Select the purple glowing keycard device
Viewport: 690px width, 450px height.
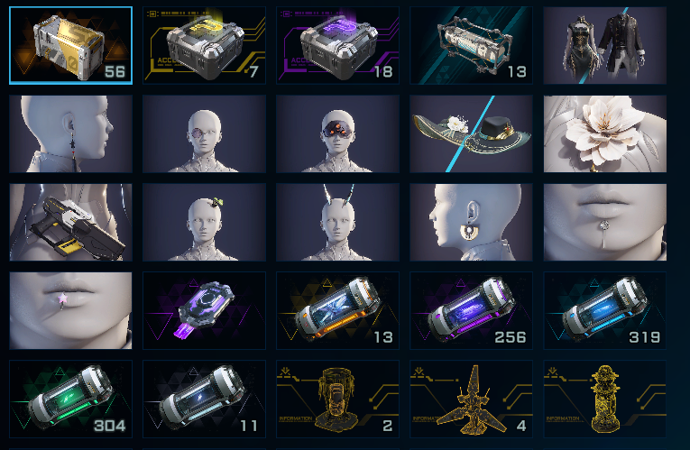pyautogui.click(x=204, y=310)
